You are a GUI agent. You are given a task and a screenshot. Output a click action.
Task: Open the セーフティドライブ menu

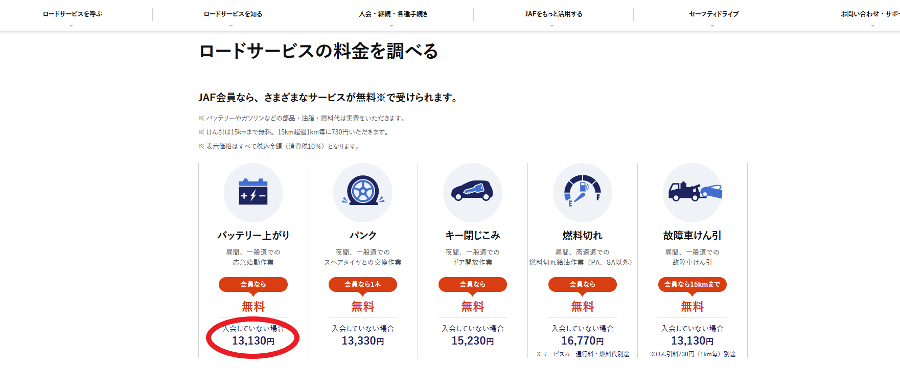(x=714, y=14)
